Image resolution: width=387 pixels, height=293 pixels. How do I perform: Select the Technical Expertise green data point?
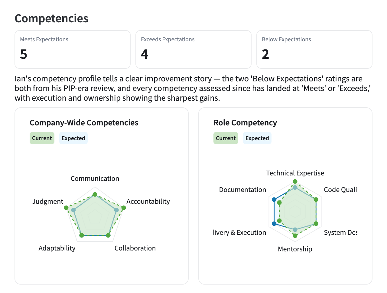[x=295, y=182]
